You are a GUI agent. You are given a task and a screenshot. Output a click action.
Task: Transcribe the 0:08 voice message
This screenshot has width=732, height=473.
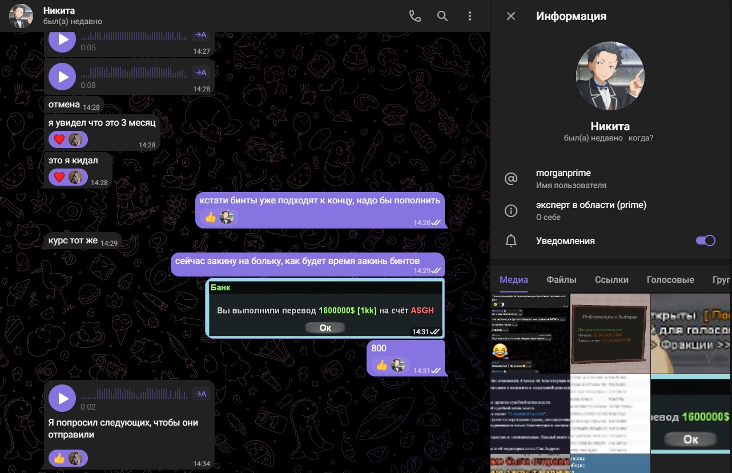tap(200, 72)
